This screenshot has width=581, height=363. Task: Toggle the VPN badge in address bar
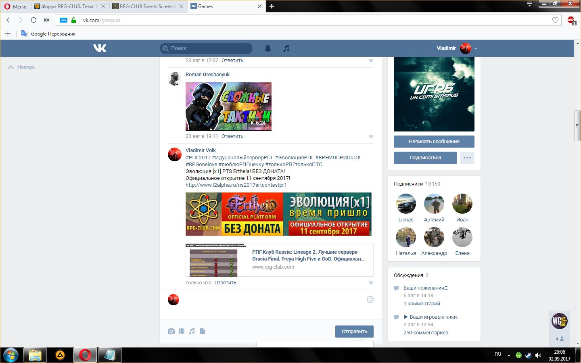point(64,20)
